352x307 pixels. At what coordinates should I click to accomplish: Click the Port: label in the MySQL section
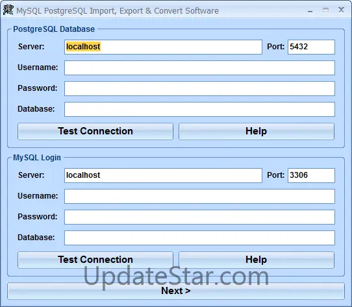(275, 175)
